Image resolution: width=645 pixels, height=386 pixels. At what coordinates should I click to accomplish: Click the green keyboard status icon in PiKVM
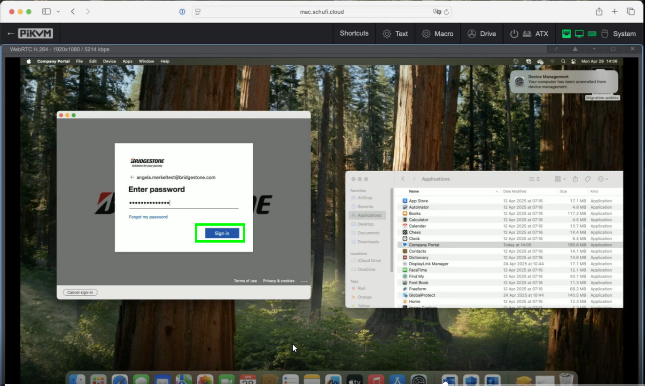[592, 34]
